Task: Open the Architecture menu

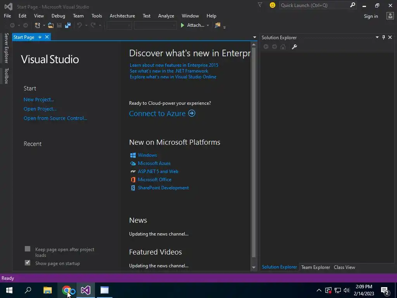Action: pyautogui.click(x=122, y=16)
